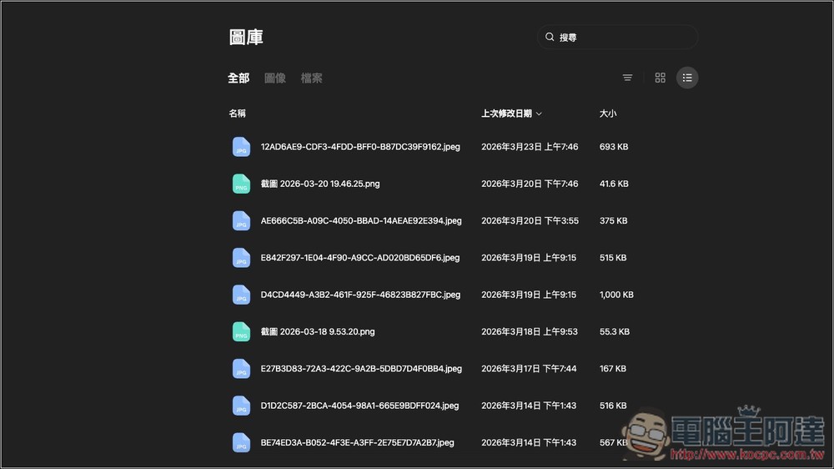The width and height of the screenshot is (834, 469).
Task: Click the 693 KB size value
Action: [614, 147]
